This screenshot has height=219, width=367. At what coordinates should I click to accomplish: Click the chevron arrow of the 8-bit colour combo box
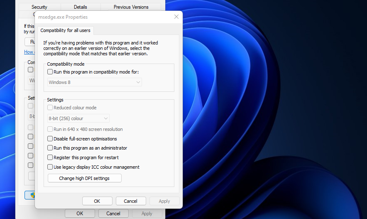pyautogui.click(x=106, y=118)
